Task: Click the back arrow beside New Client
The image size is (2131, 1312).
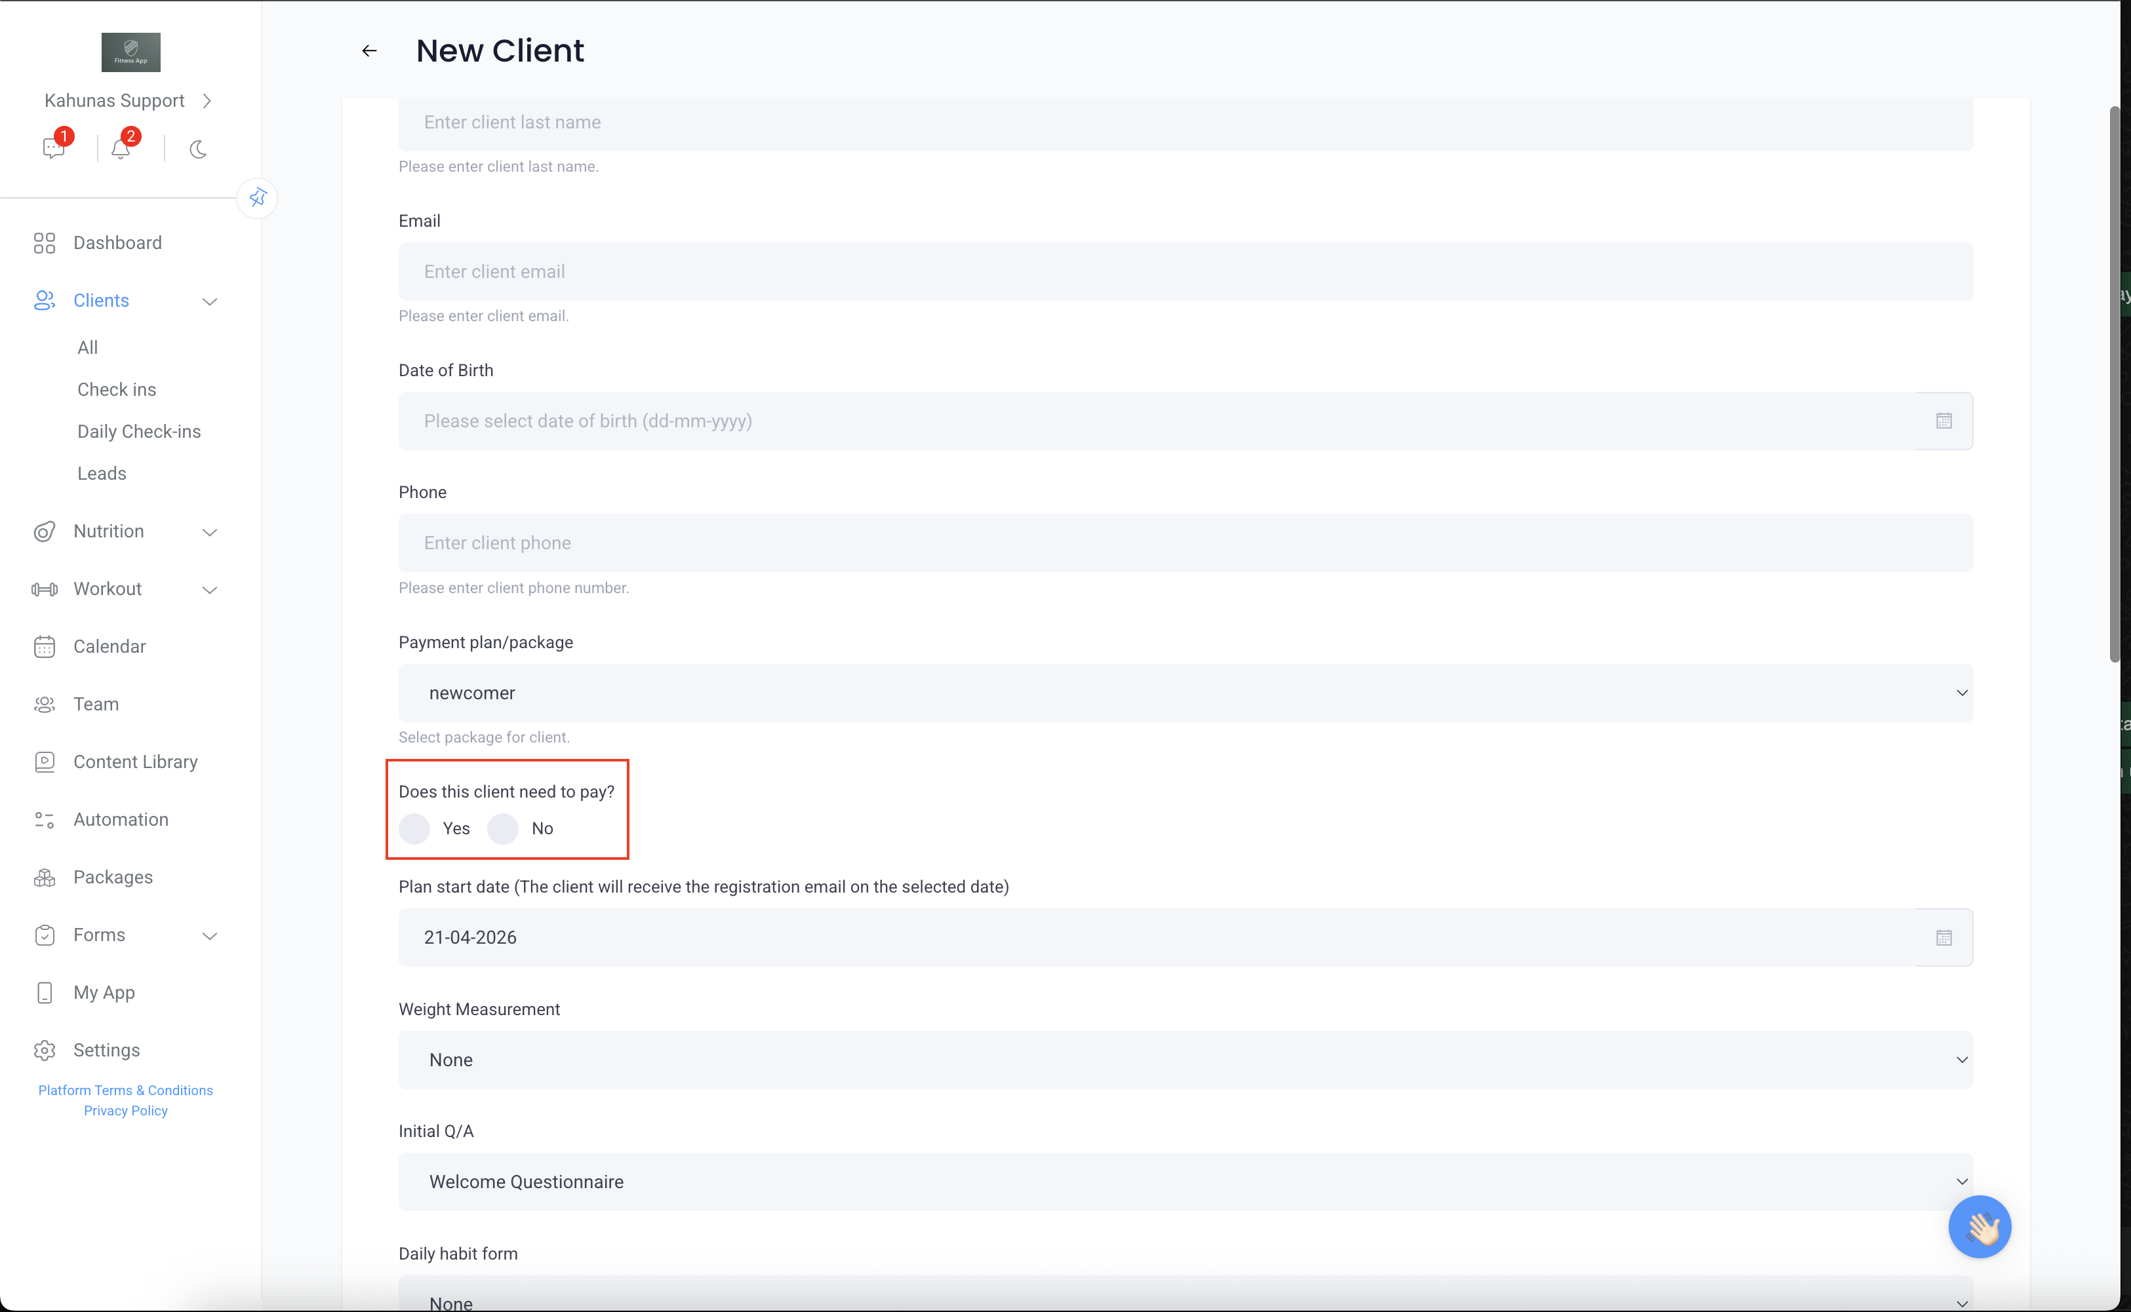Action: coord(369,51)
